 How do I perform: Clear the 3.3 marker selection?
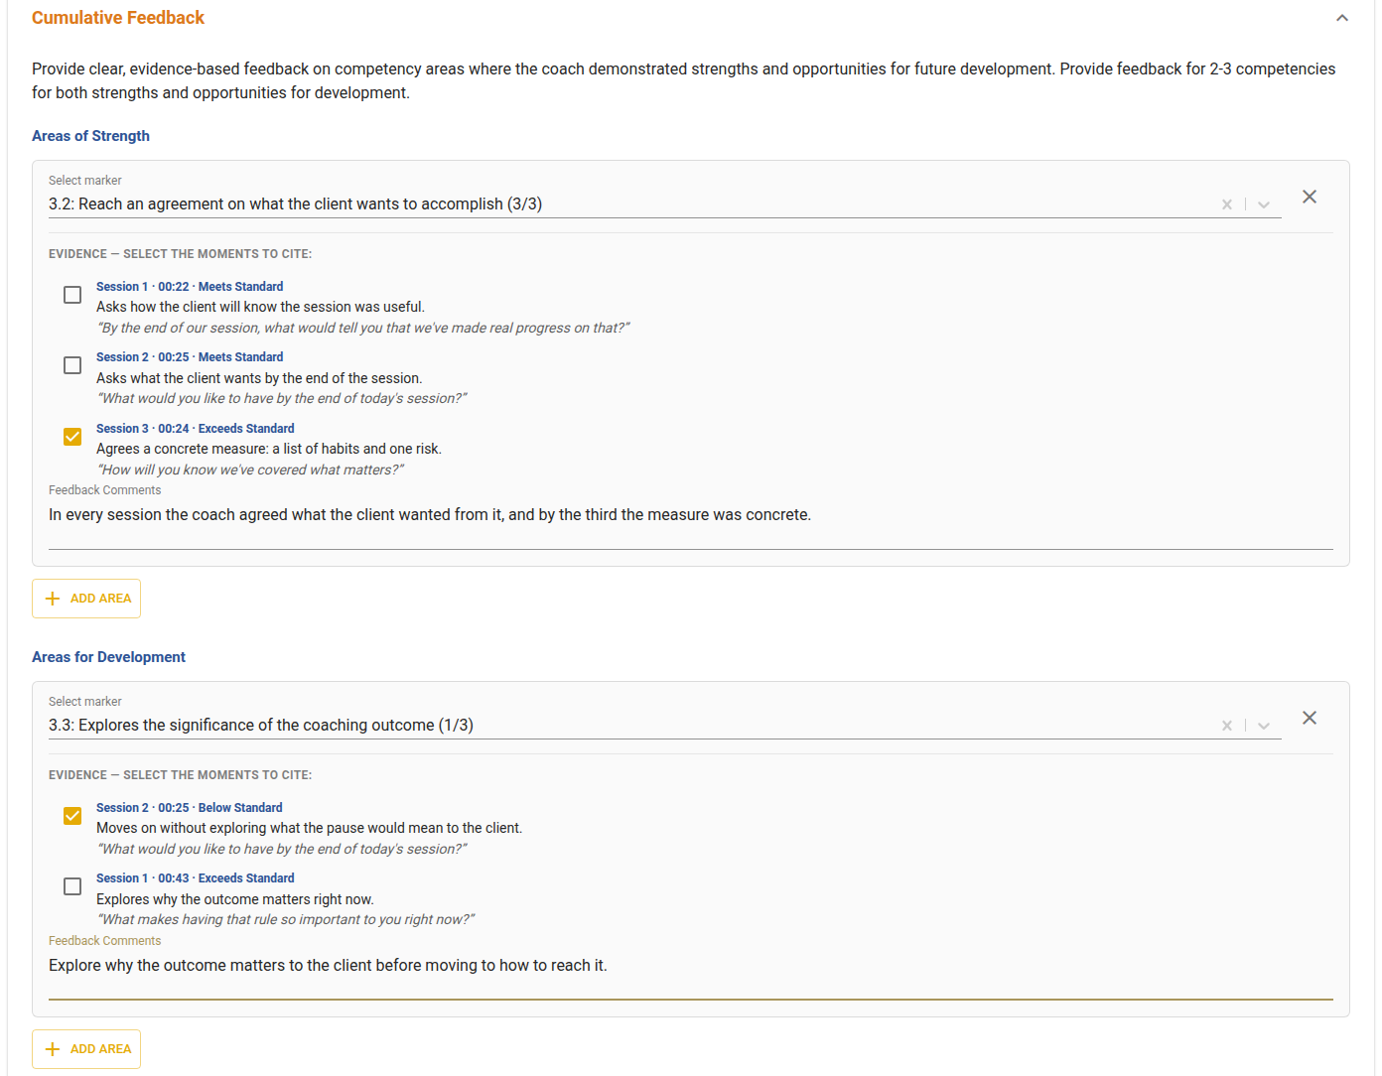coord(1227,726)
